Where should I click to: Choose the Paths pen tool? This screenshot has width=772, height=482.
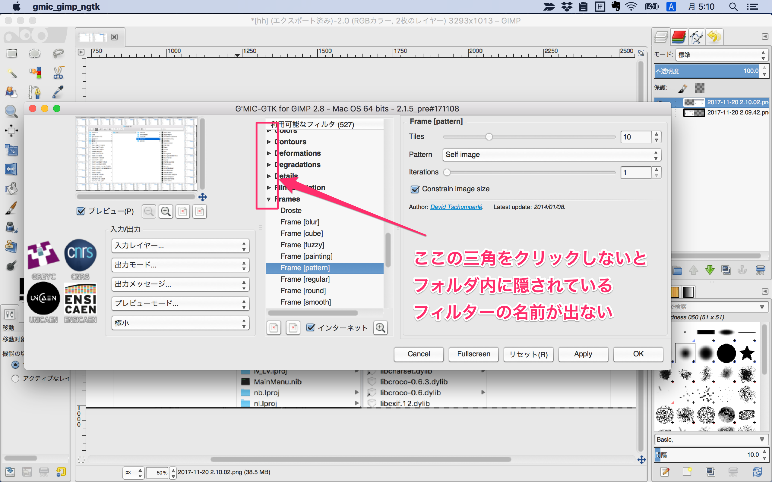tap(35, 92)
